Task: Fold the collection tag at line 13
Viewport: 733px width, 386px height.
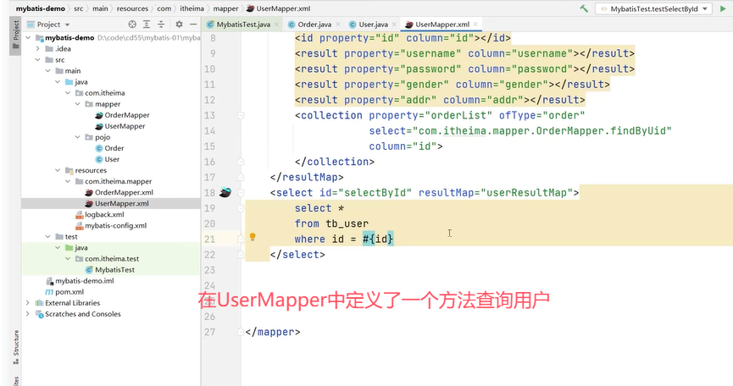Action: point(241,115)
